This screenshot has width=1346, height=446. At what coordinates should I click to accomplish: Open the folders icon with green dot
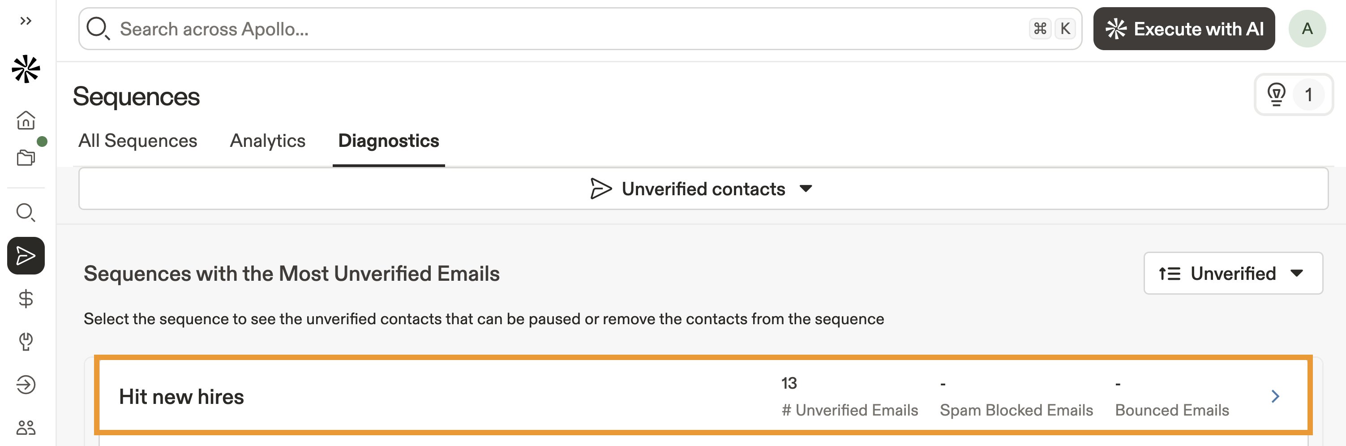[26, 157]
